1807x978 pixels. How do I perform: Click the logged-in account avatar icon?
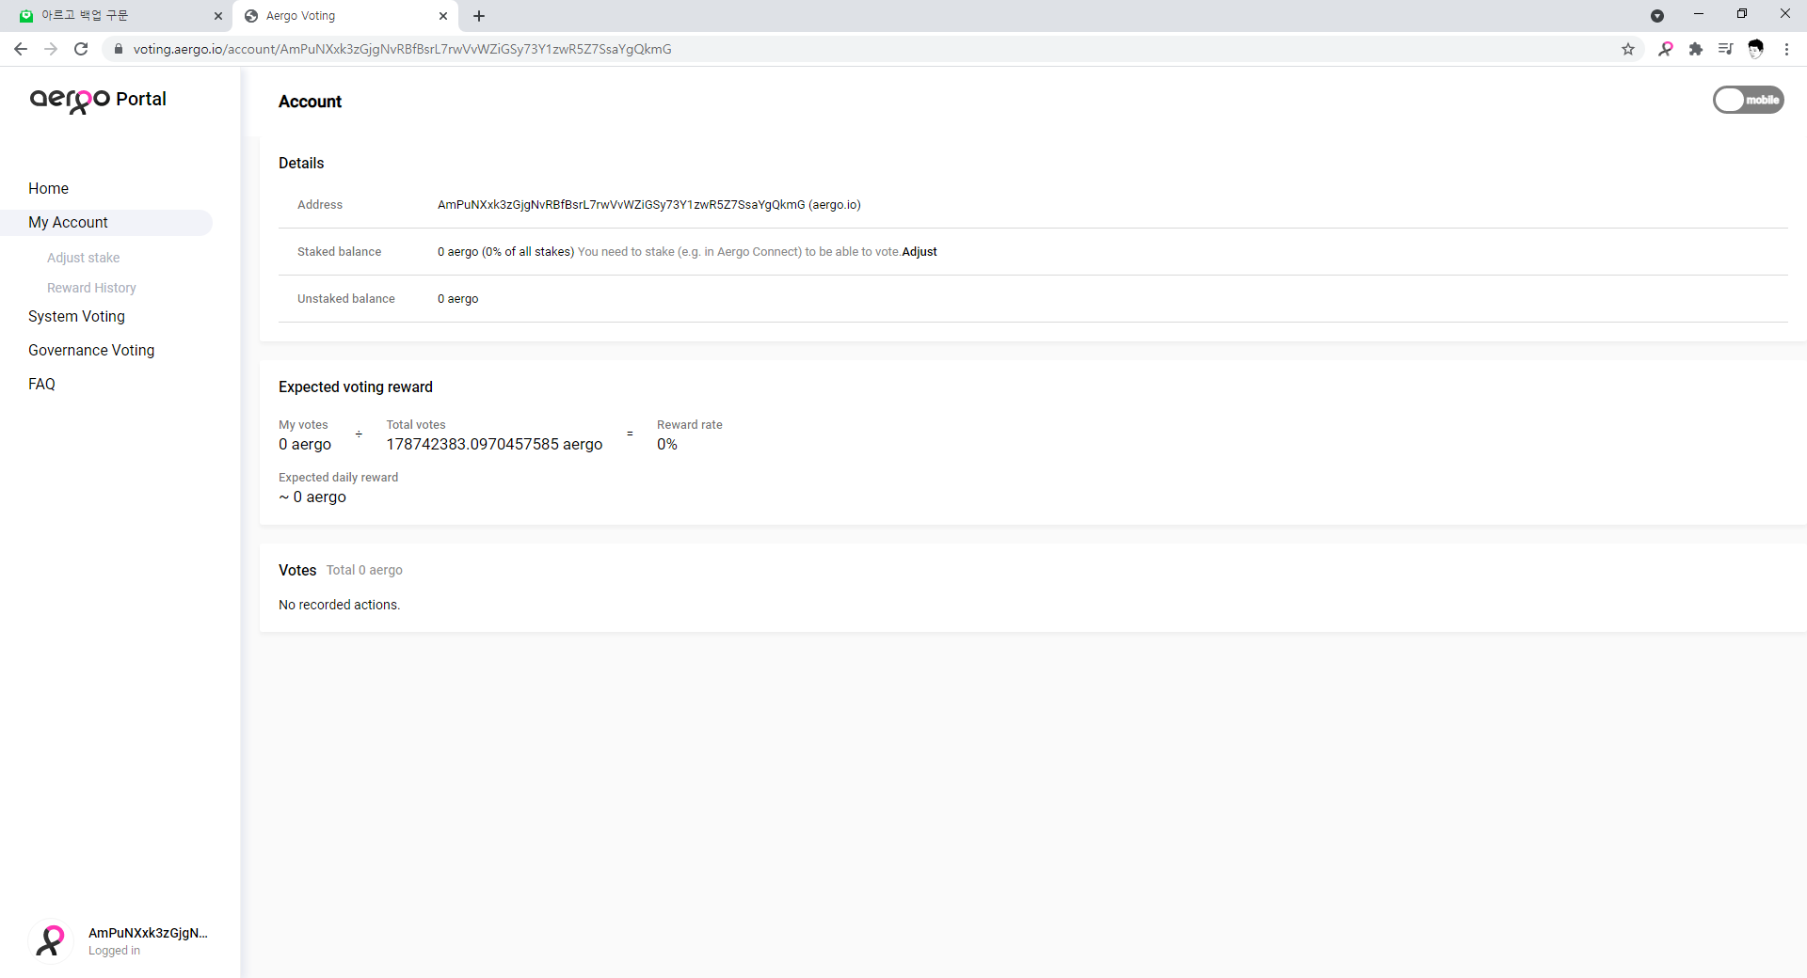tap(51, 941)
